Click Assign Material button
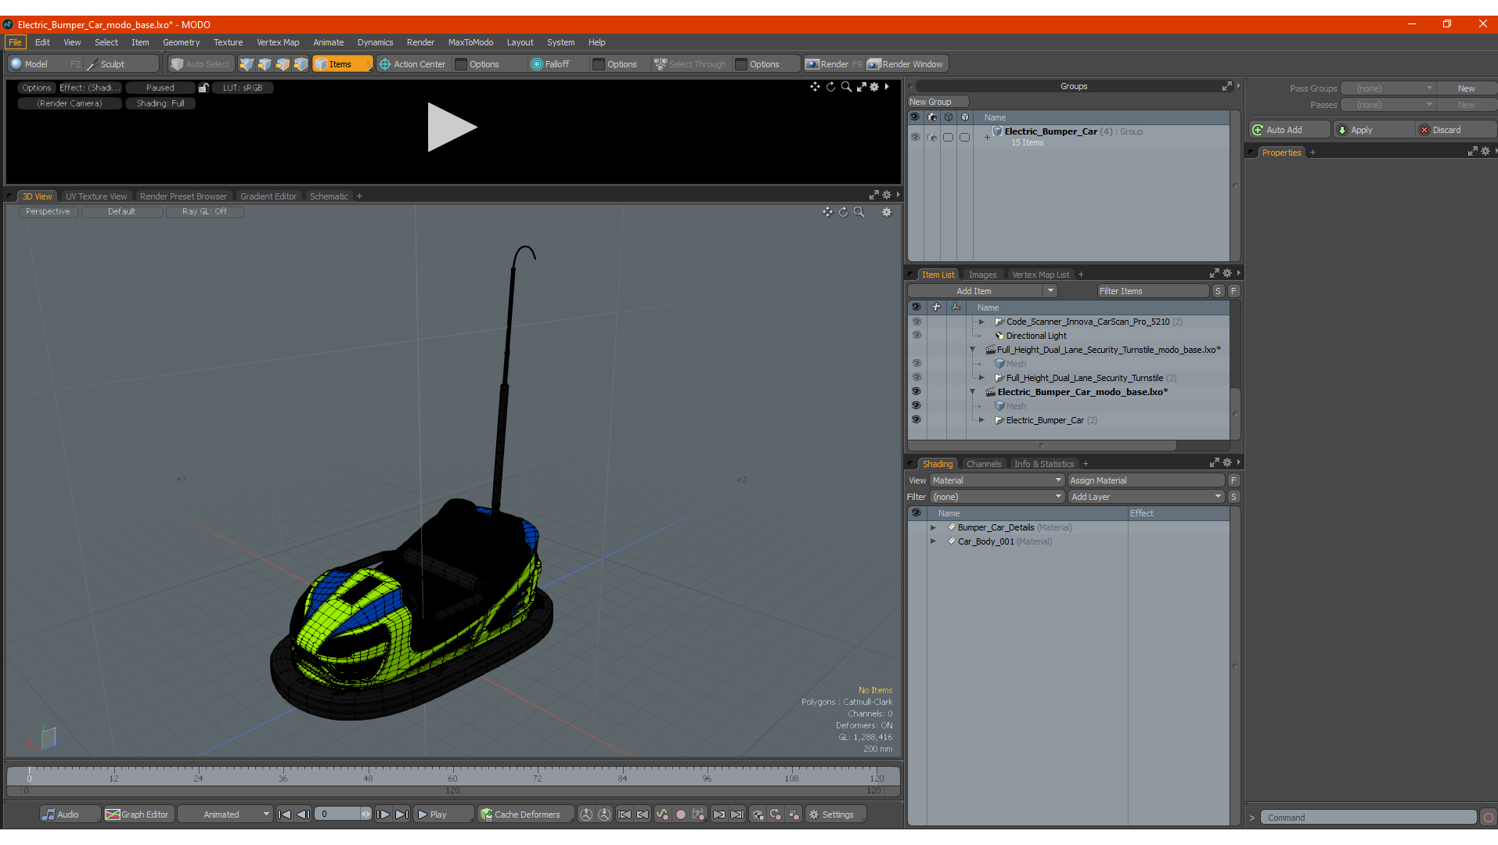The height and width of the screenshot is (845, 1498). [1146, 480]
